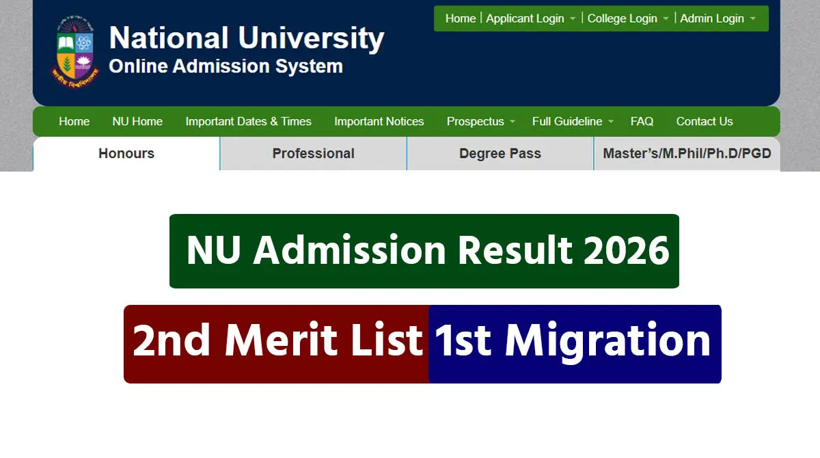Click the NU Admission Result 2026 banner
This screenshot has width=820, height=458.
pyautogui.click(x=424, y=251)
